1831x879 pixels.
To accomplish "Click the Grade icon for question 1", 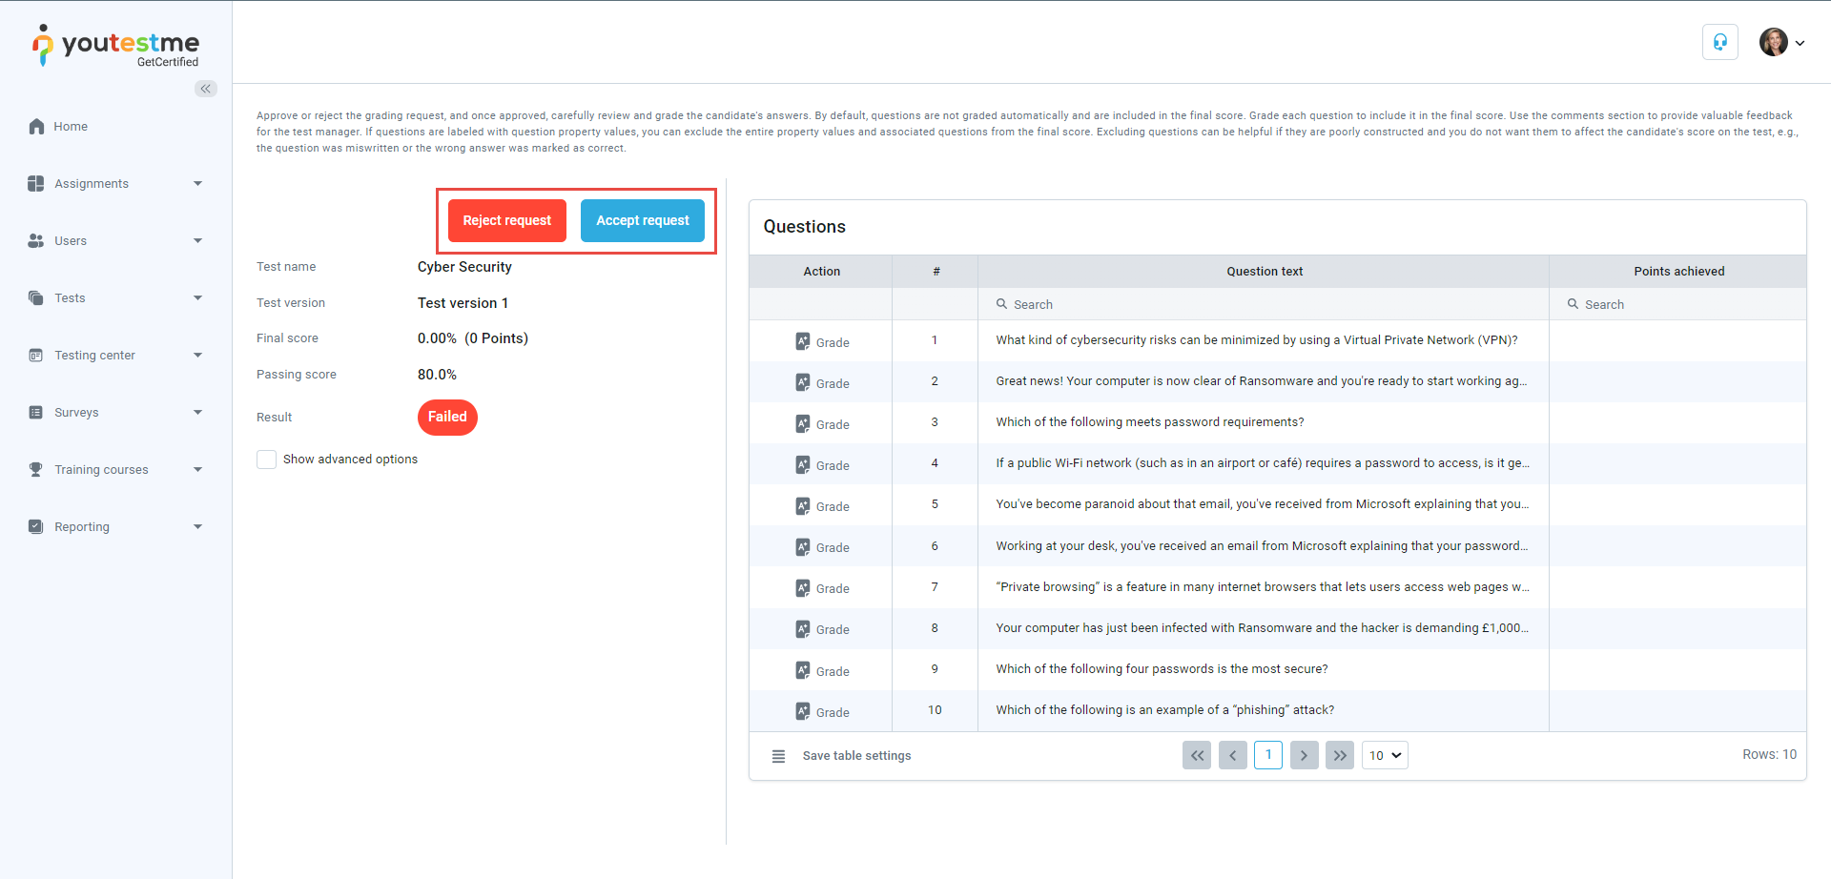I will coord(803,341).
